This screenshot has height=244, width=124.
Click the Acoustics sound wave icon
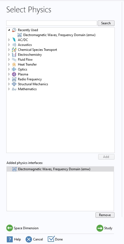14,45
